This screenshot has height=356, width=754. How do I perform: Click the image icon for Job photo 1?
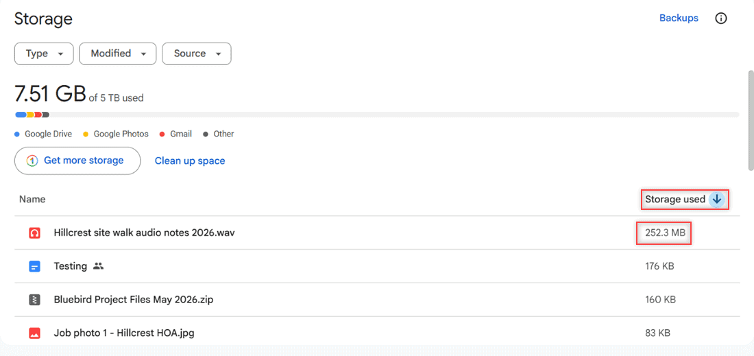click(x=34, y=333)
